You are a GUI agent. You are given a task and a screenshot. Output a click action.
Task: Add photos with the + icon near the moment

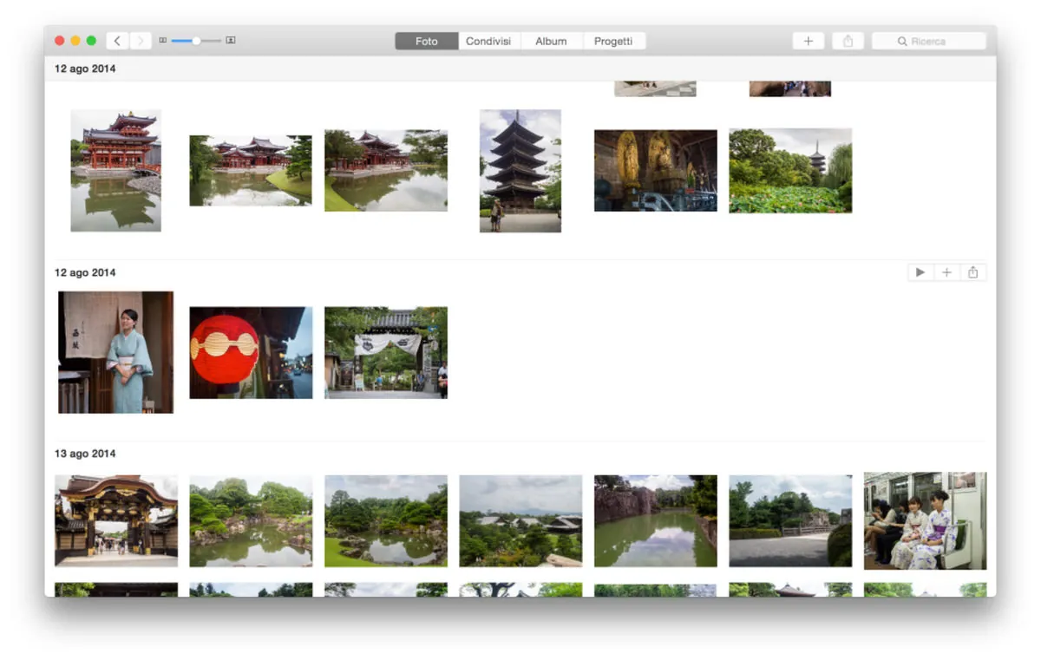[946, 271]
